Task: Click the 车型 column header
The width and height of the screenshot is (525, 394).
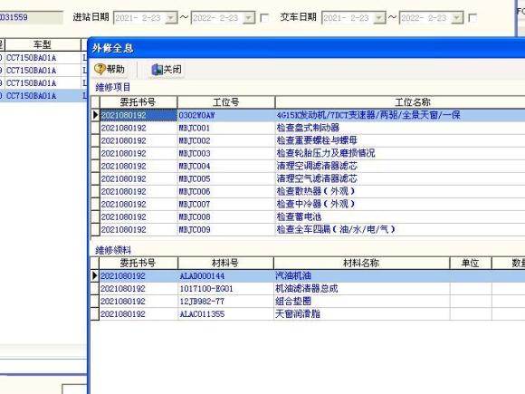Action: pos(43,44)
